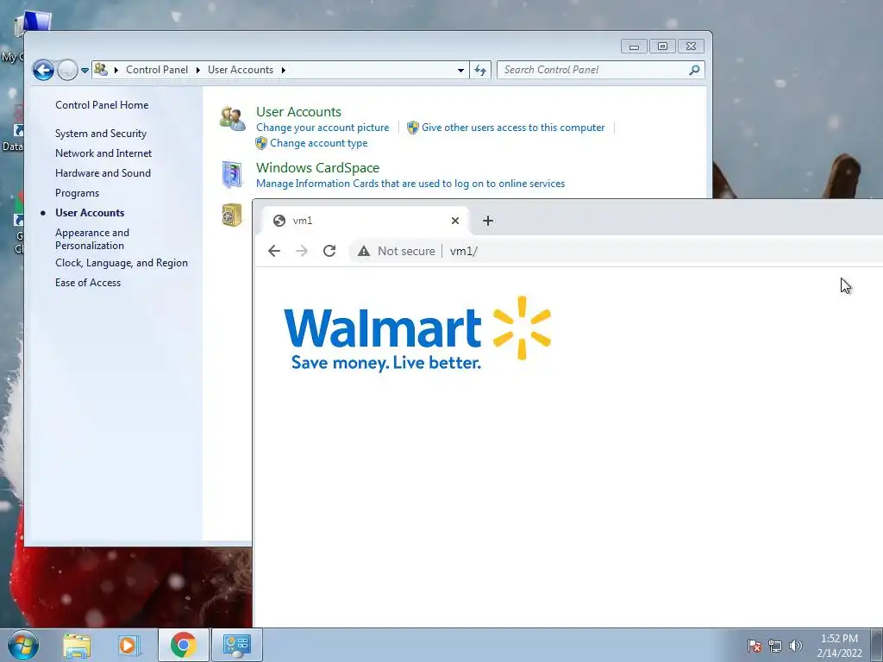Click the Chrome forward arrow
The height and width of the screenshot is (662, 883).
click(302, 251)
